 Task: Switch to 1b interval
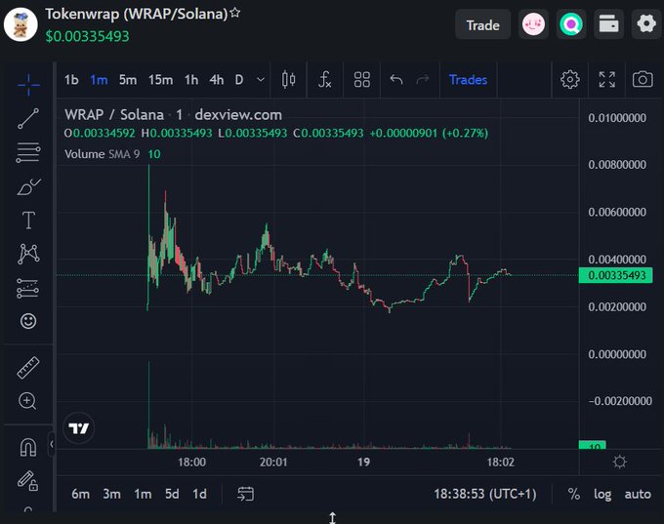click(71, 80)
